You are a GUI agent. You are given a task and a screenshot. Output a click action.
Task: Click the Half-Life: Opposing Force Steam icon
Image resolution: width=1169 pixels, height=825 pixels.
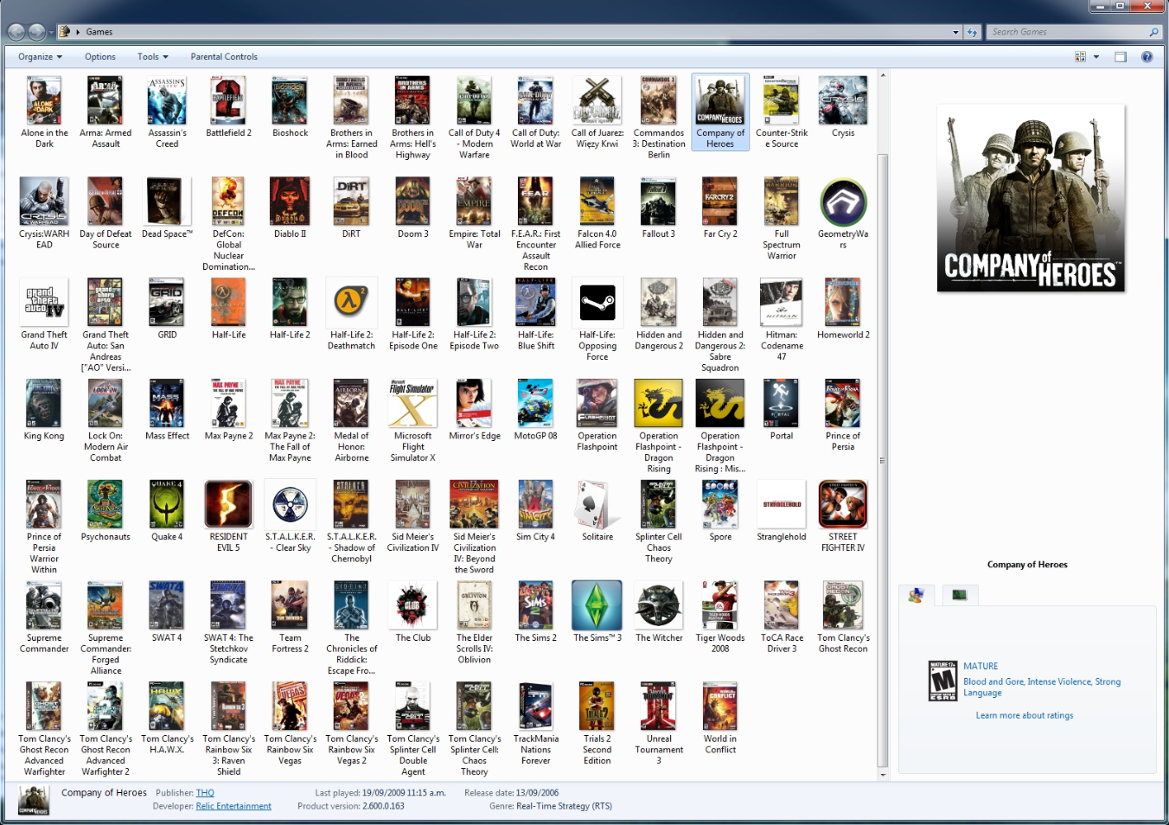coord(597,303)
